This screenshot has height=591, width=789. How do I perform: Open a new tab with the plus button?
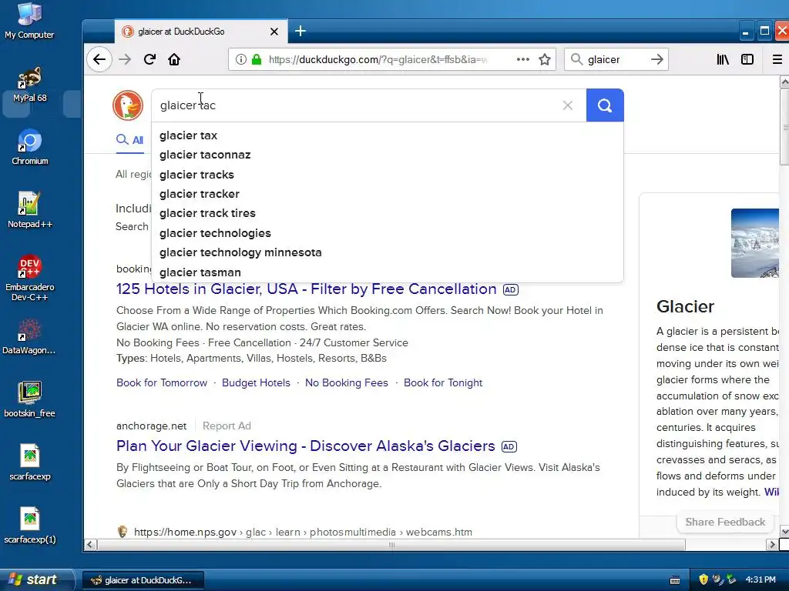coord(300,31)
